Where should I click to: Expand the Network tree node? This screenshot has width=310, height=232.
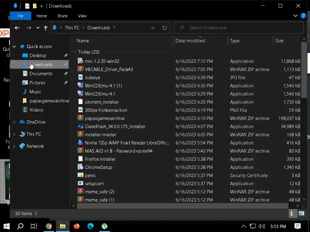[14, 146]
